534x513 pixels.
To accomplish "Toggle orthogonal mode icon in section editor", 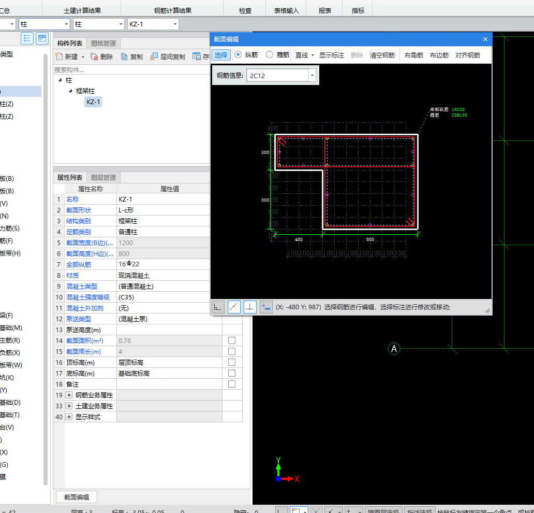I will pyautogui.click(x=218, y=307).
